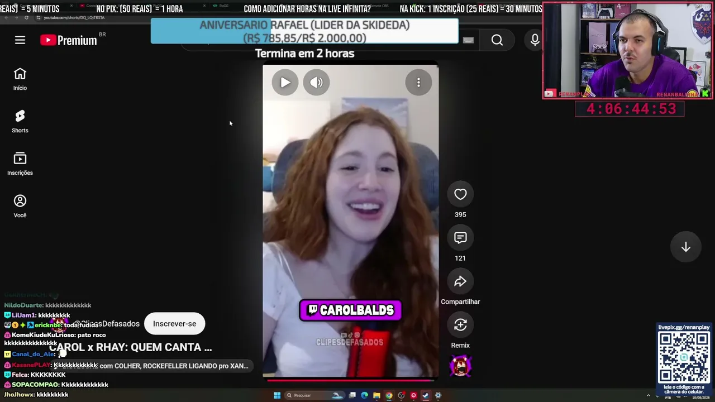Open Início in the YouTube sidebar
The image size is (715, 402).
tap(20, 79)
